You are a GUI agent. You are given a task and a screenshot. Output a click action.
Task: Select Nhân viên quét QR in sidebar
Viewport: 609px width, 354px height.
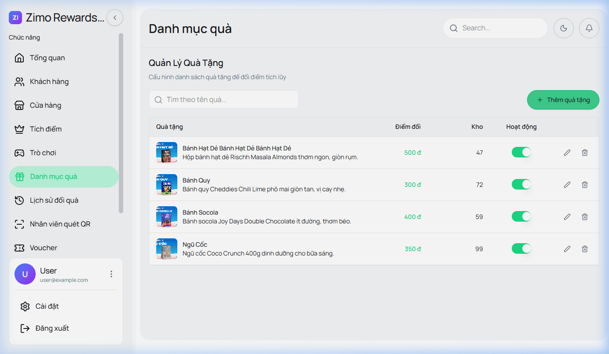[60, 224]
